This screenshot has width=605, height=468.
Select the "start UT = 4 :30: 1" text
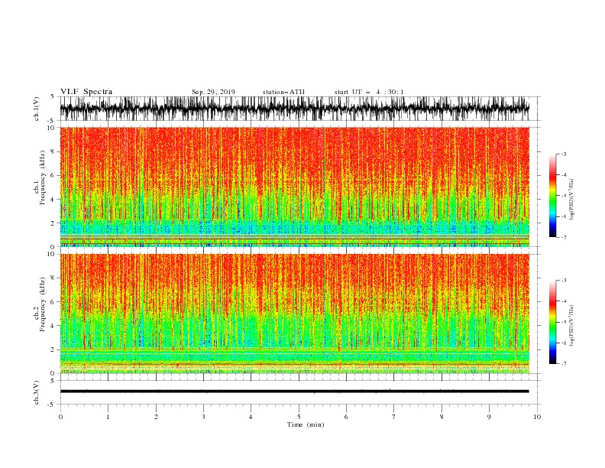(x=369, y=92)
